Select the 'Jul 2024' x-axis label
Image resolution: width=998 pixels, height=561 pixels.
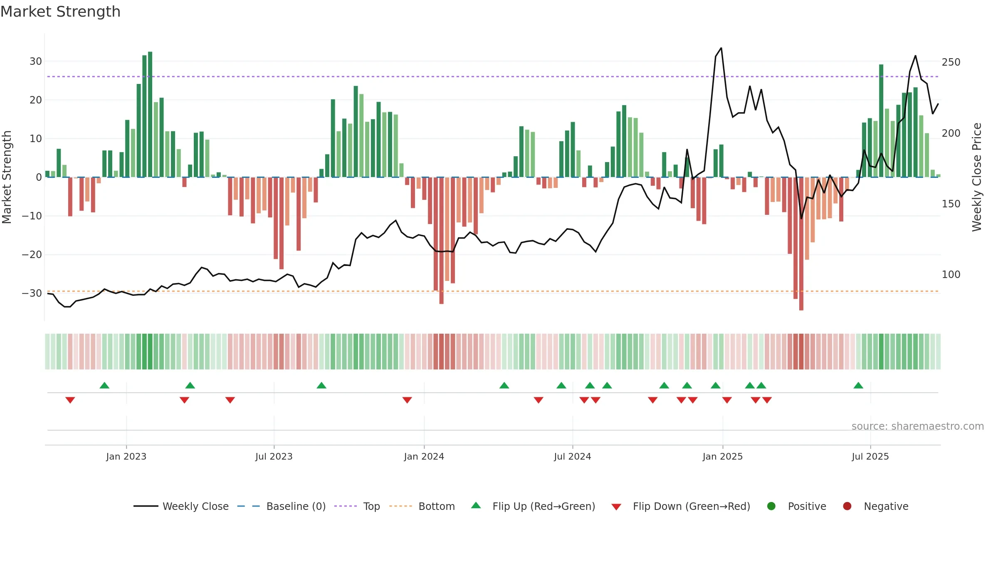[573, 456]
